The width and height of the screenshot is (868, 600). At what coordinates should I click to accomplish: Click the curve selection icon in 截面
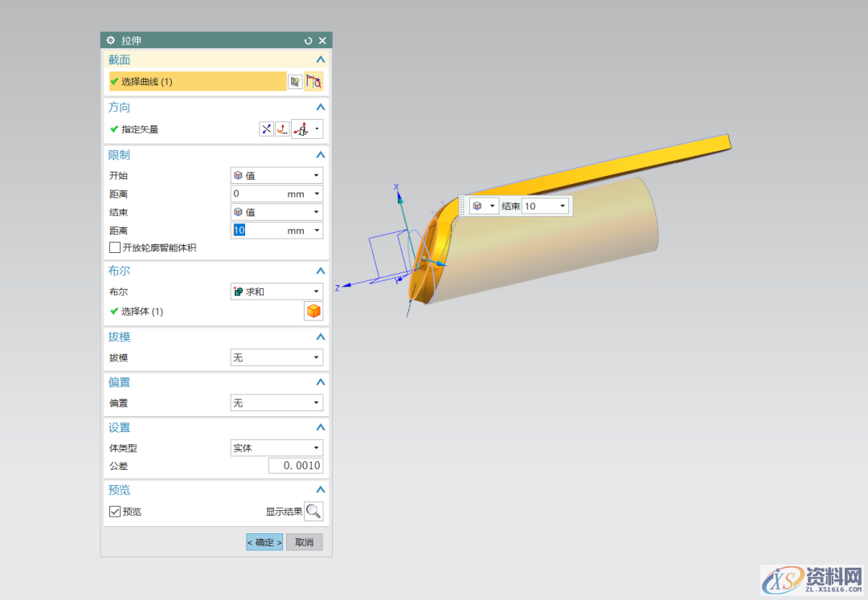313,81
